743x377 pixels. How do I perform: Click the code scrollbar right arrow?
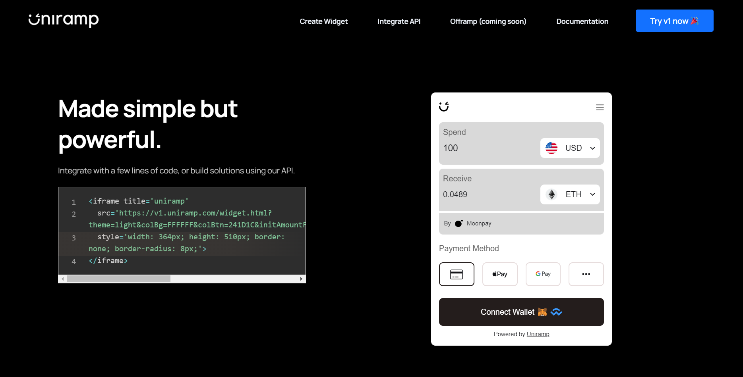301,279
